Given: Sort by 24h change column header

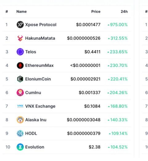Looking at the screenshot, I should click(x=124, y=11).
